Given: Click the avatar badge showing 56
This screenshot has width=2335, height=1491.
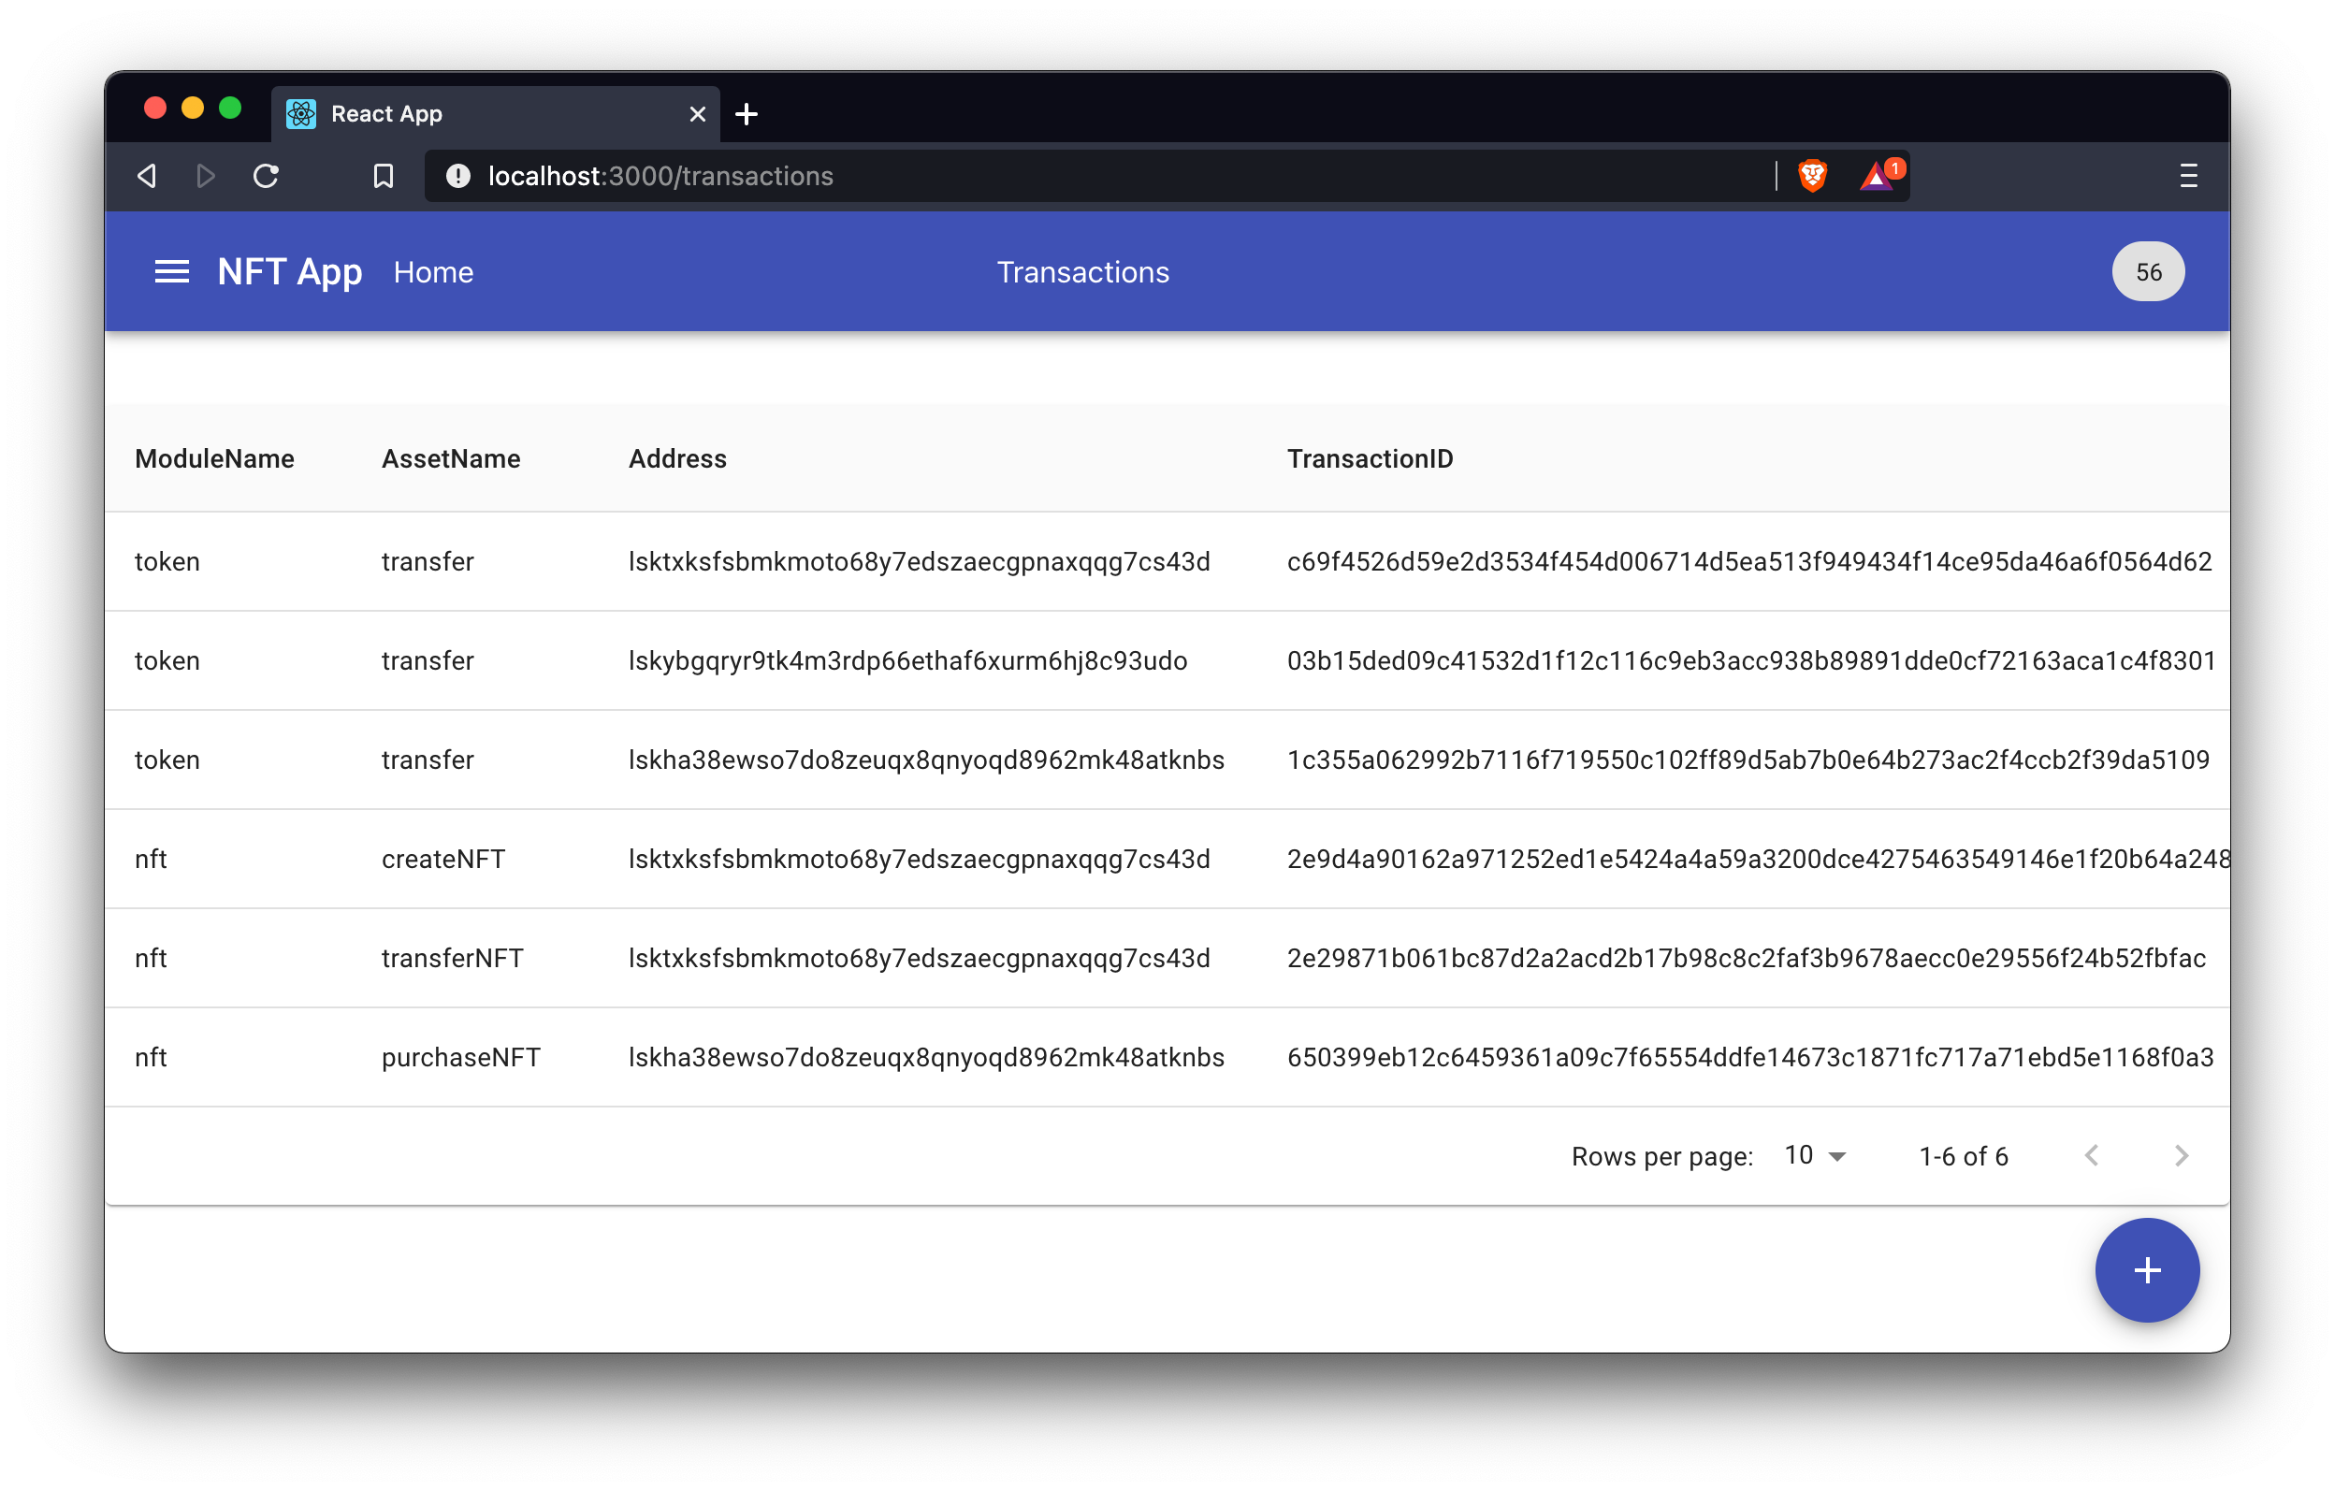Looking at the screenshot, I should 2148,271.
